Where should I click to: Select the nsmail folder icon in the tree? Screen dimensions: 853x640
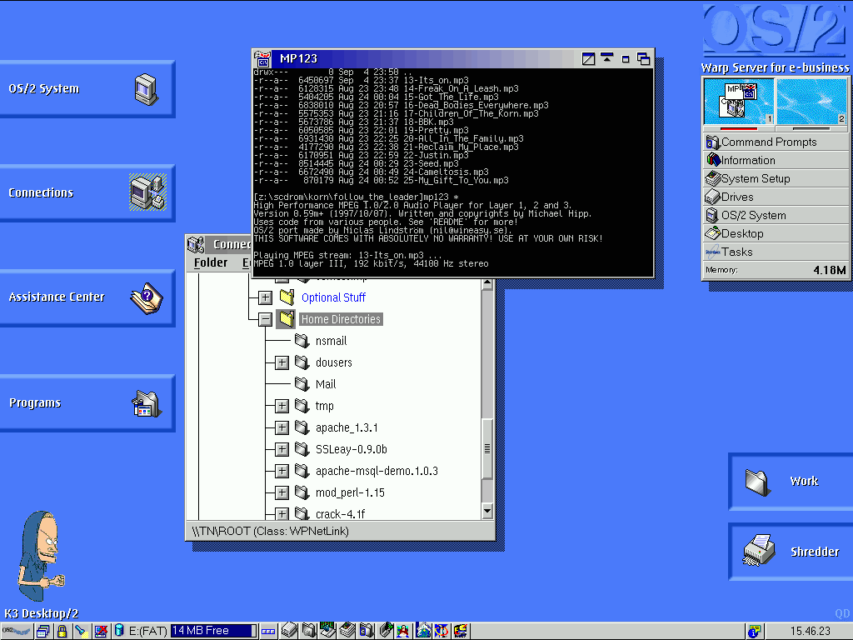click(302, 341)
